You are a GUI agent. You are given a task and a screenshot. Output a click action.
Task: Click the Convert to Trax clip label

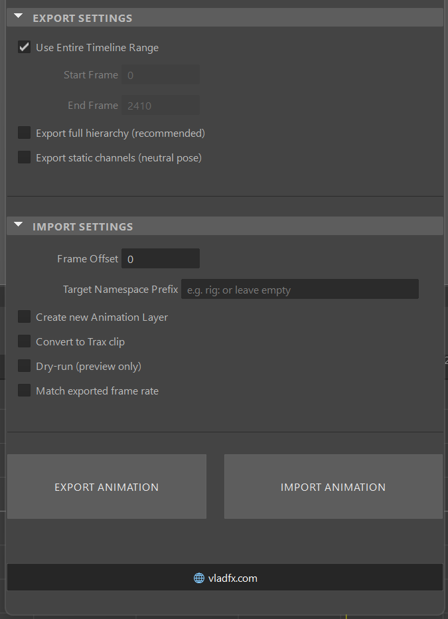(x=80, y=342)
